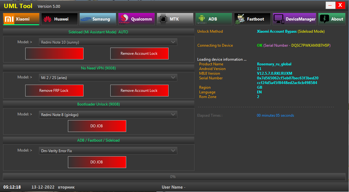349x192 pixels.
Task: Click the Xiaomi Account Bypass text
Action: (x=277, y=31)
